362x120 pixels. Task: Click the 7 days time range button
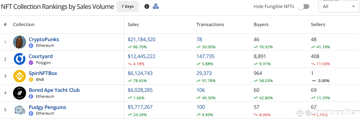pos(127,7)
